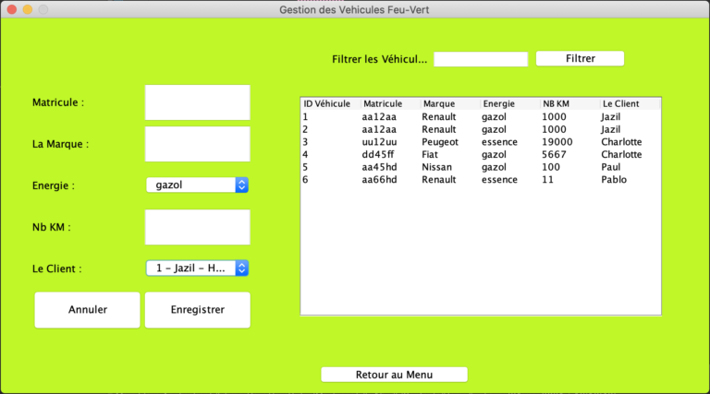The height and width of the screenshot is (394, 710).
Task: Pick Pablo's Renault aa66hd row
Action: pos(481,180)
